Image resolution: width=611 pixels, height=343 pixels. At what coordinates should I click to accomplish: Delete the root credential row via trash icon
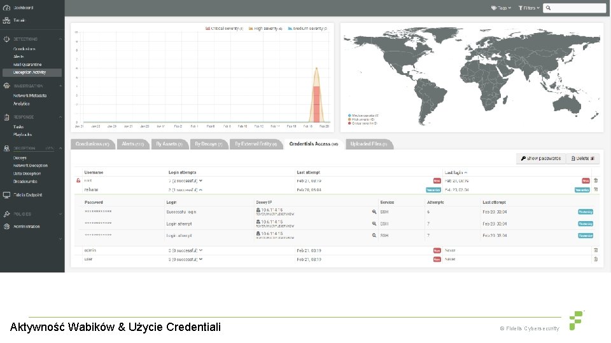click(596, 180)
